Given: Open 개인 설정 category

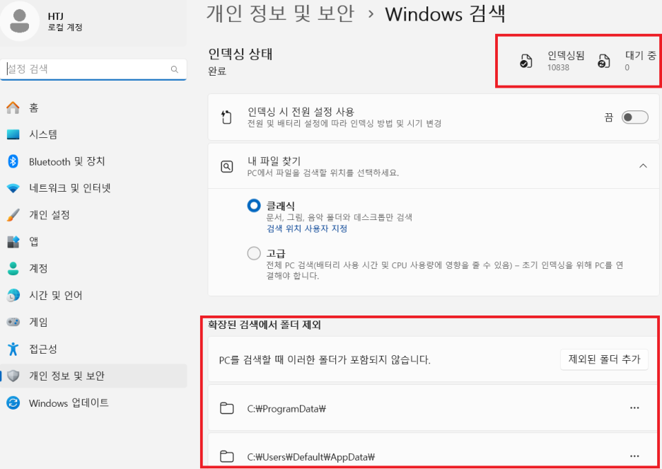Looking at the screenshot, I should click(93, 215).
